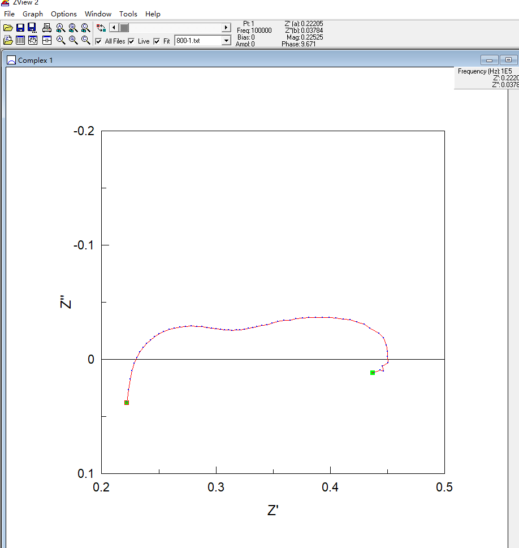This screenshot has height=548, width=519.
Task: Click the data point scrollbar thumb
Action: coord(124,28)
